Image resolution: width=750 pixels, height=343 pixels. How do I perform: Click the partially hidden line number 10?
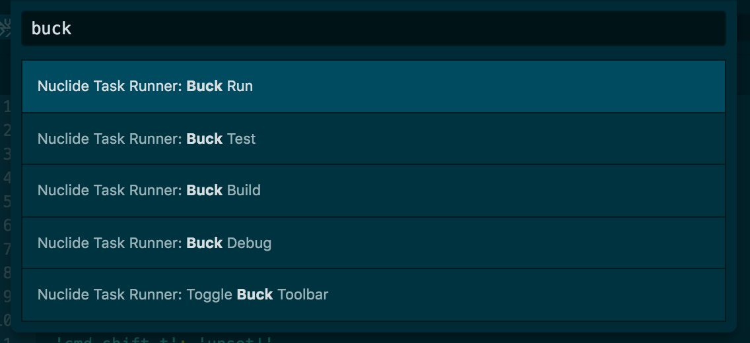pyautogui.click(x=5, y=320)
